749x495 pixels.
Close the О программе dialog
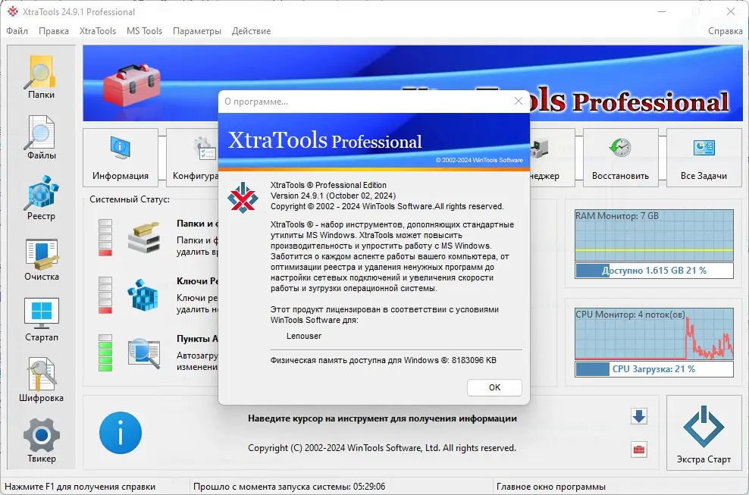click(519, 102)
